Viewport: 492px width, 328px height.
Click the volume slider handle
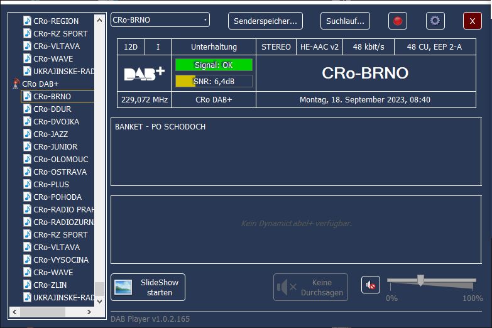pos(420,280)
